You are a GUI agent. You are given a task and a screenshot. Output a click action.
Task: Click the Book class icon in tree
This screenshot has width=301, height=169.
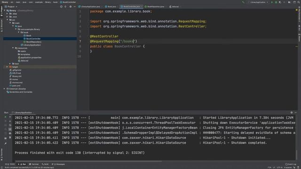24,36
